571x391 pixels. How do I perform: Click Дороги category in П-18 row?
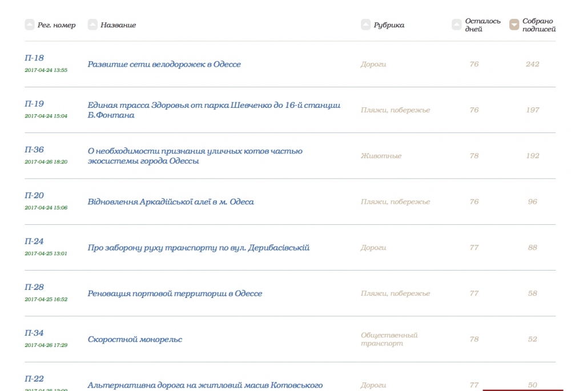[x=373, y=65]
